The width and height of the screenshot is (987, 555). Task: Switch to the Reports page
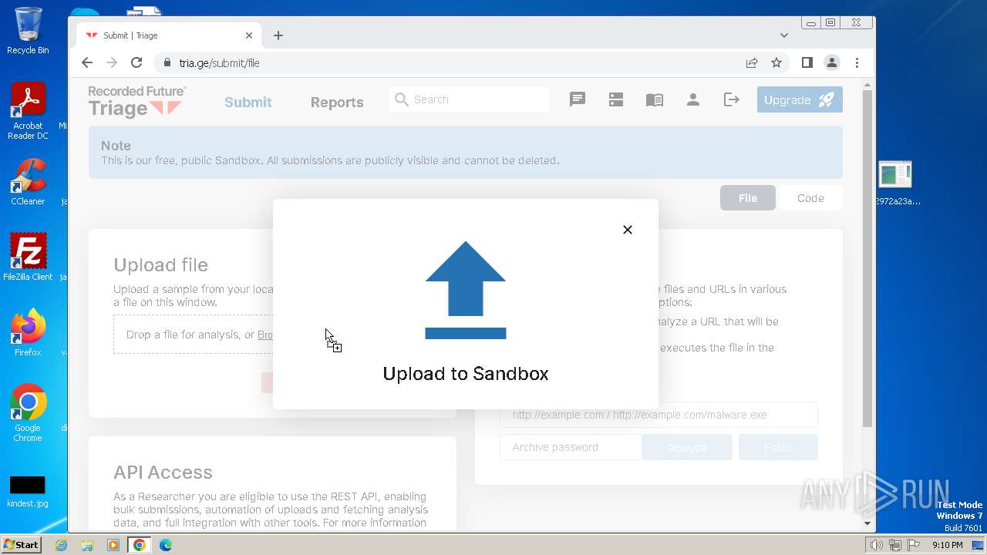click(x=337, y=103)
